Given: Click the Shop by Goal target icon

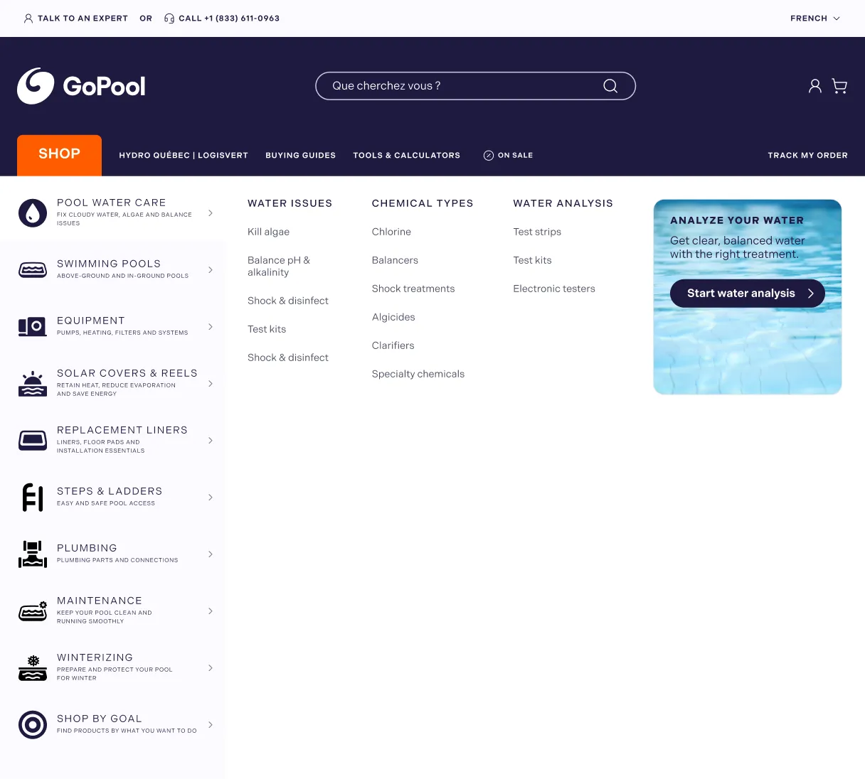Looking at the screenshot, I should tap(33, 725).
